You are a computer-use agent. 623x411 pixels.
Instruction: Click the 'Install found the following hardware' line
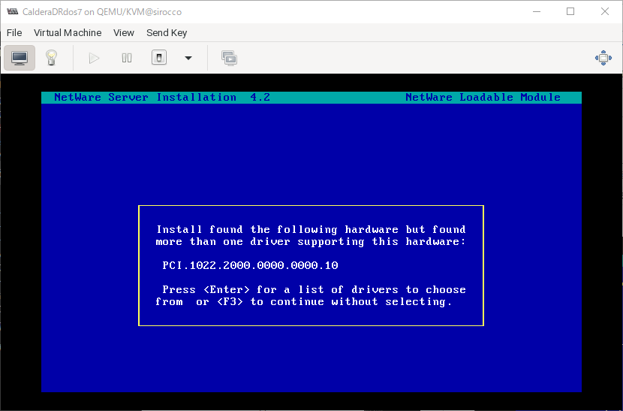tap(311, 230)
